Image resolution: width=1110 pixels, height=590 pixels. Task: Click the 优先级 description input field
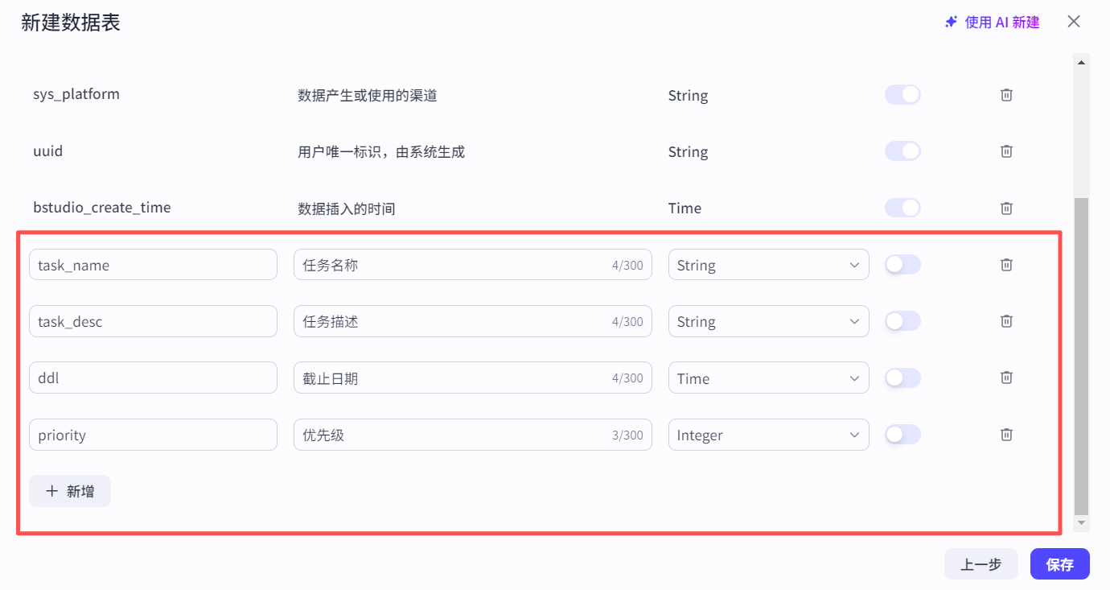472,435
